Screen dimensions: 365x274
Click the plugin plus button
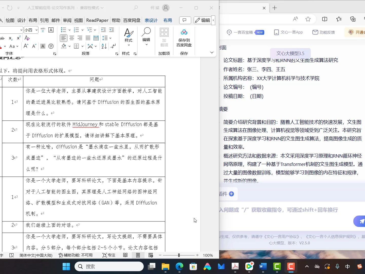coord(231,194)
